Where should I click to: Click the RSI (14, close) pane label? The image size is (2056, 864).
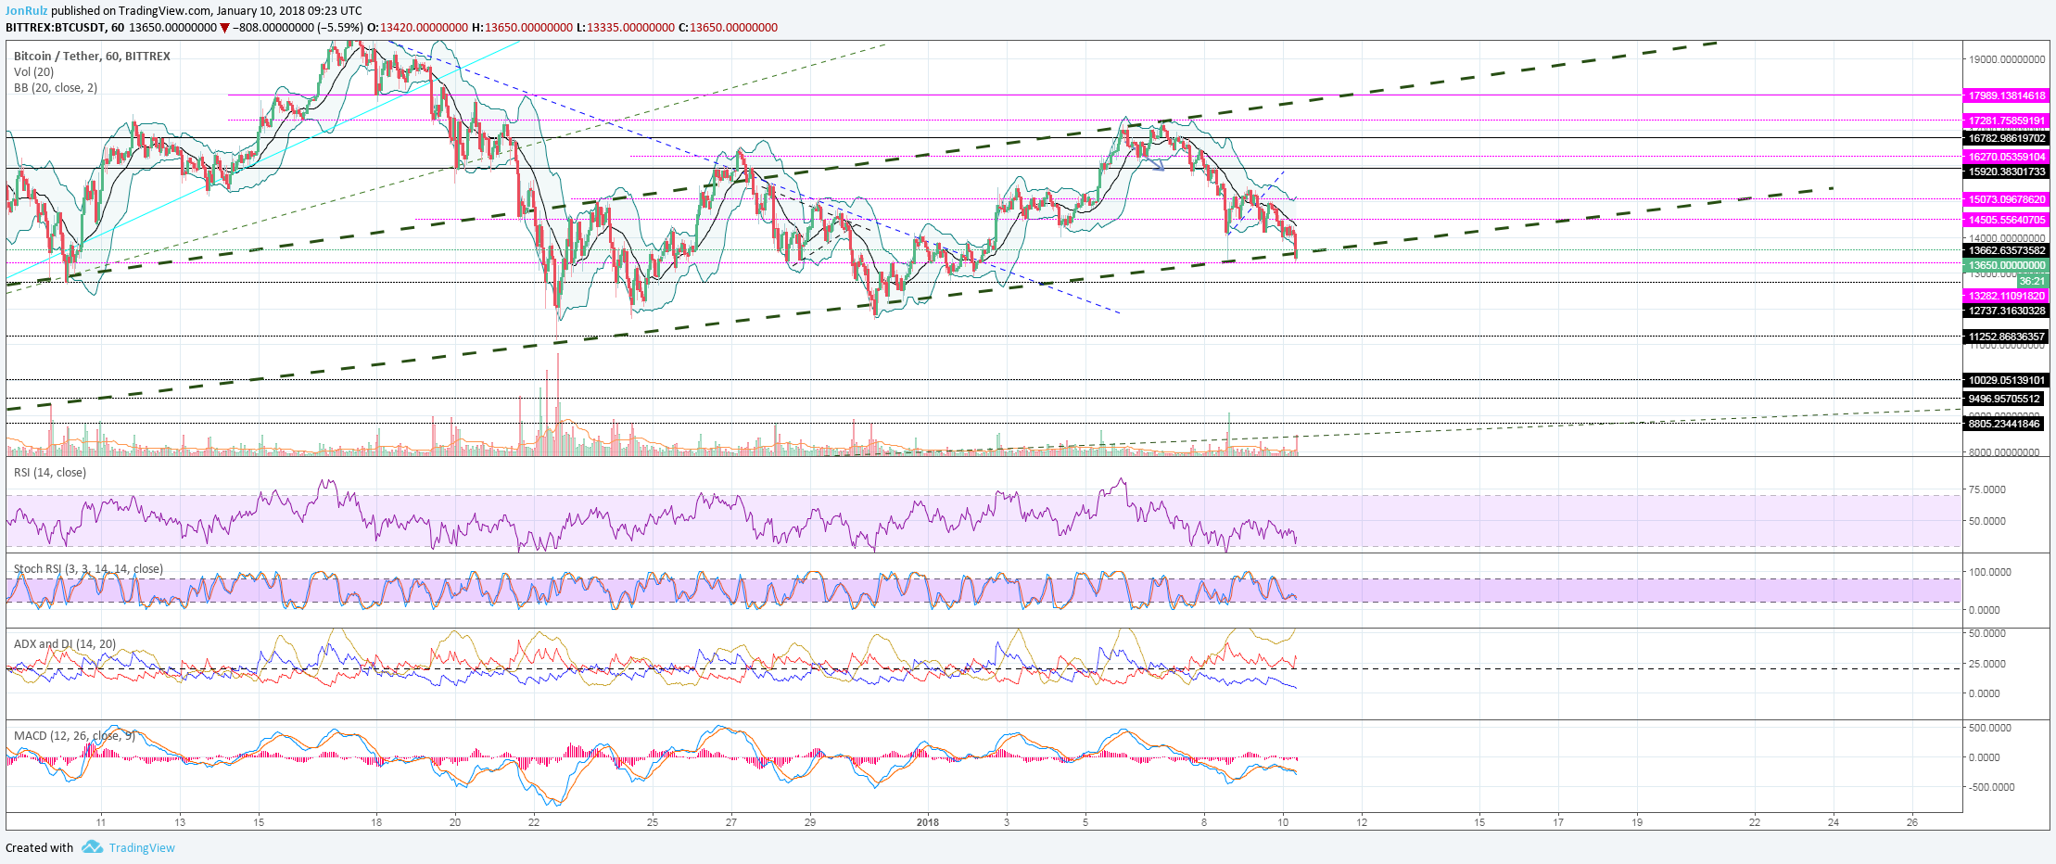(50, 473)
